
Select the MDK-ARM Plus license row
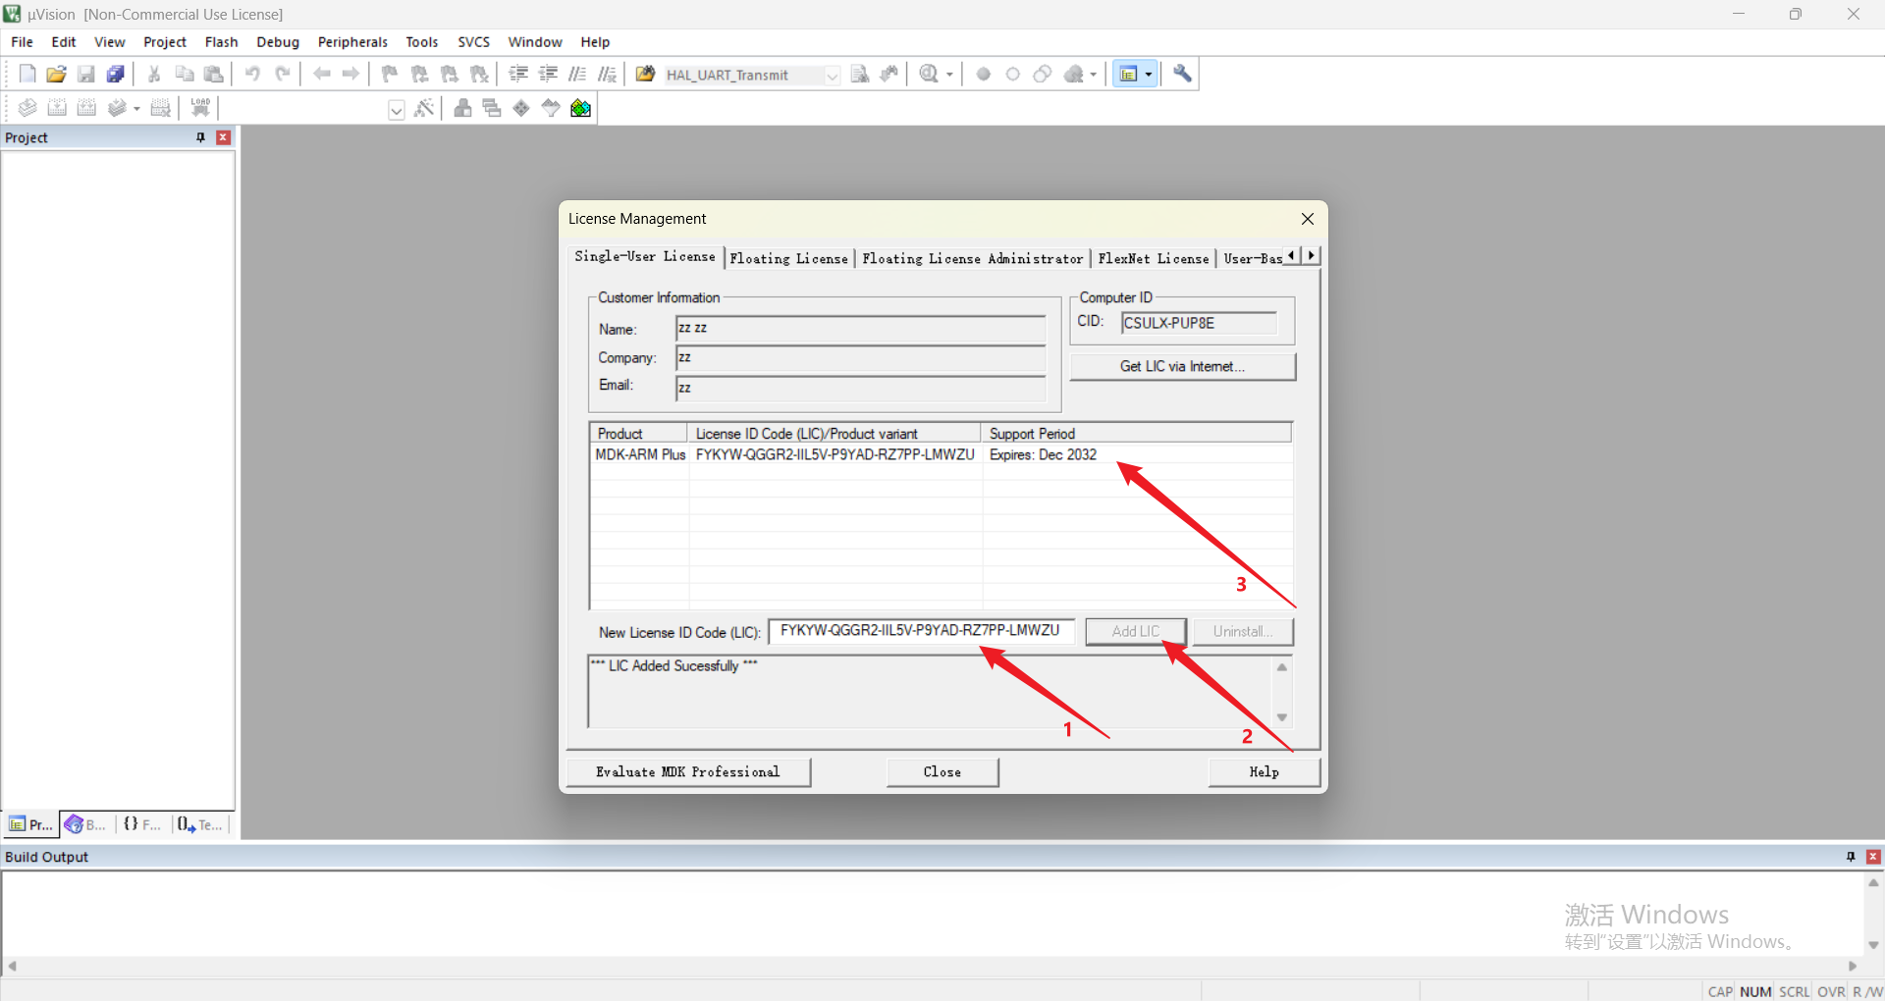click(941, 454)
